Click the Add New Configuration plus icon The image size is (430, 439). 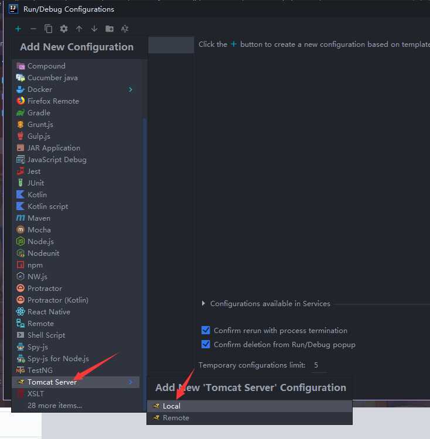pyautogui.click(x=18, y=29)
